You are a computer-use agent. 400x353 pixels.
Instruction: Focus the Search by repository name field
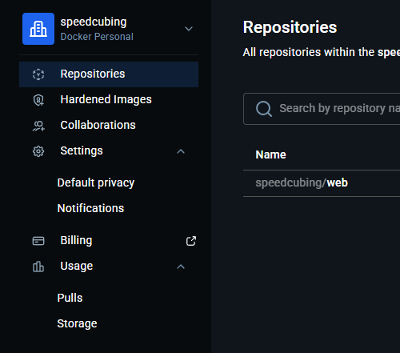(322, 109)
